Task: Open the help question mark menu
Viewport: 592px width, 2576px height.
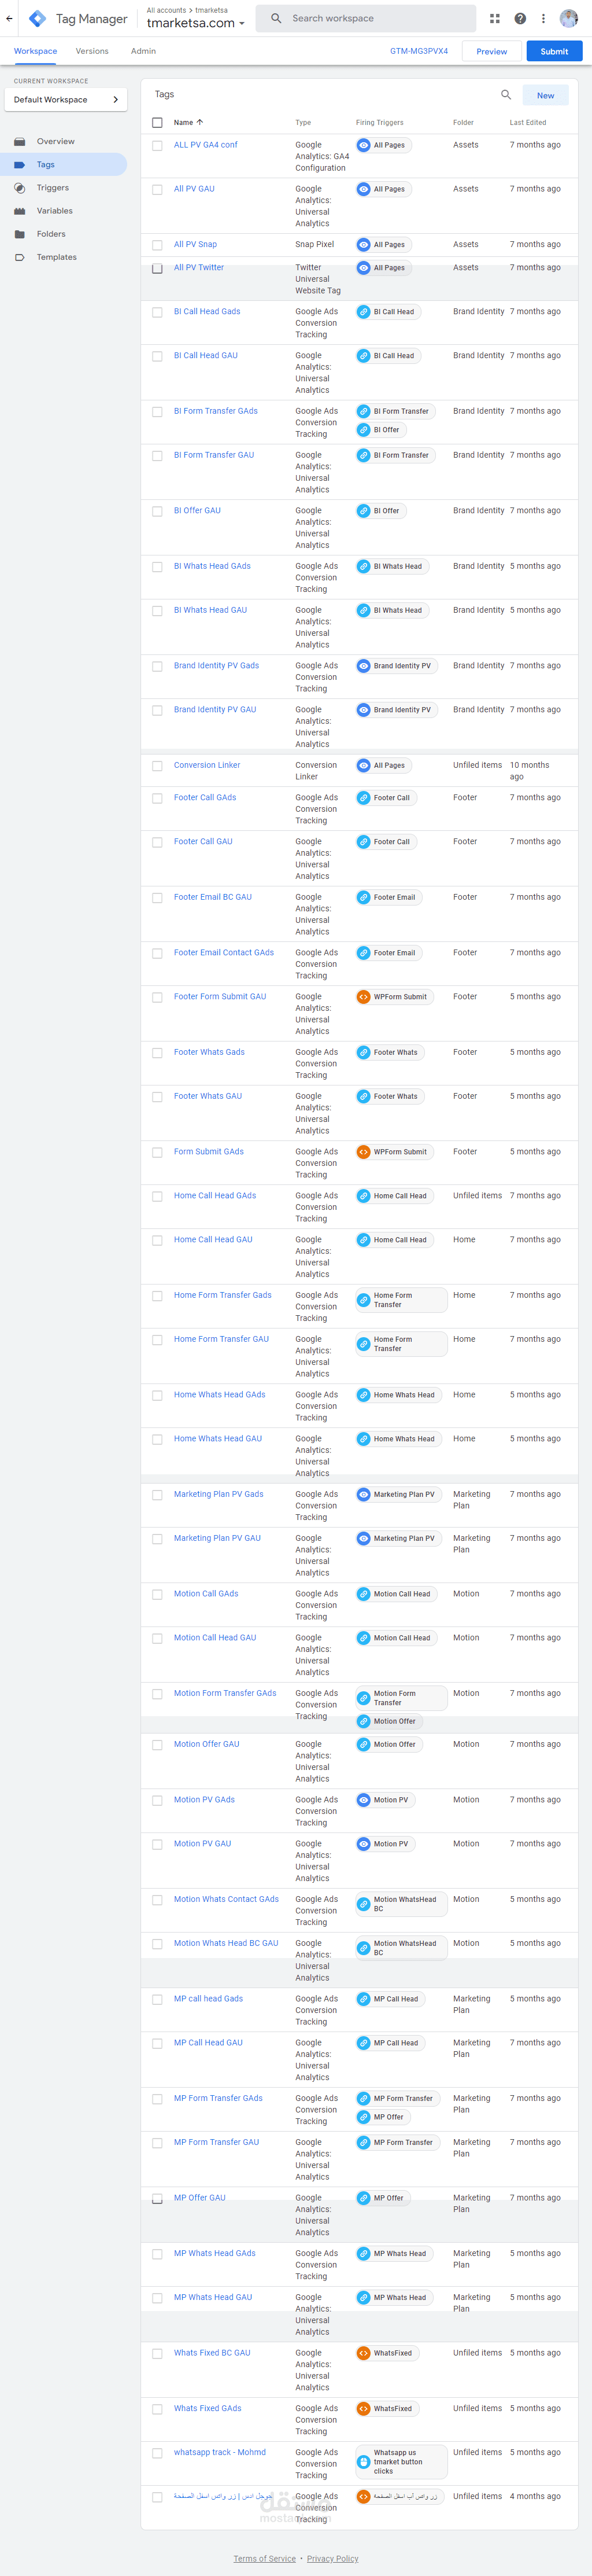Action: [x=520, y=18]
